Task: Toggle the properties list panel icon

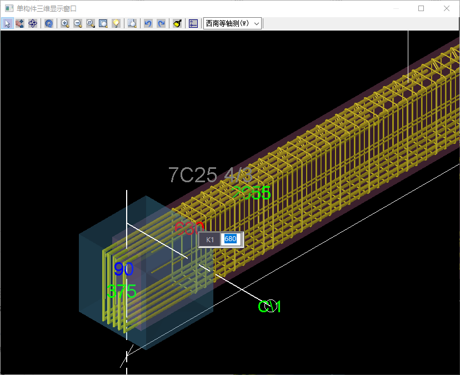Action: tap(193, 23)
